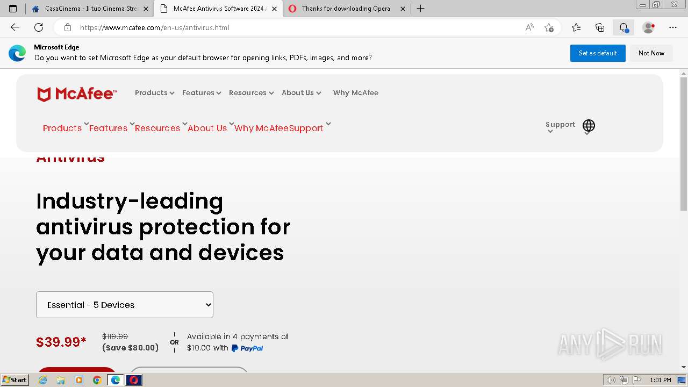Open the Action Center flag icon
The height and width of the screenshot is (387, 688).
[x=636, y=380]
